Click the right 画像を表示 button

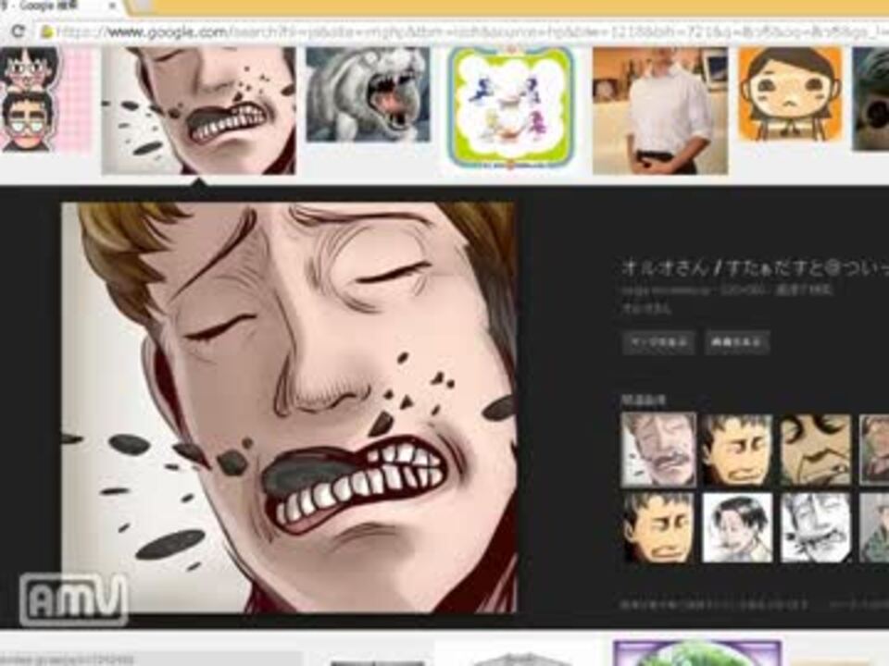(736, 342)
